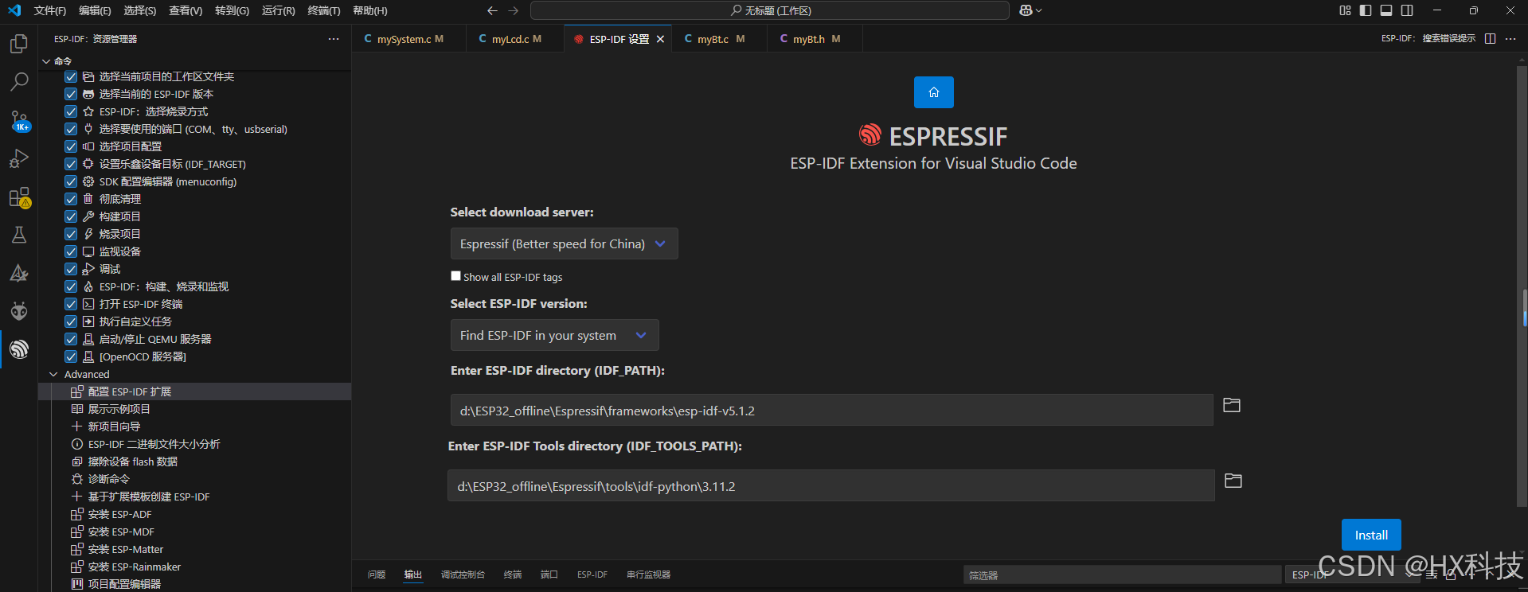Click the Install button
This screenshot has height=592, width=1528.
pos(1371,535)
